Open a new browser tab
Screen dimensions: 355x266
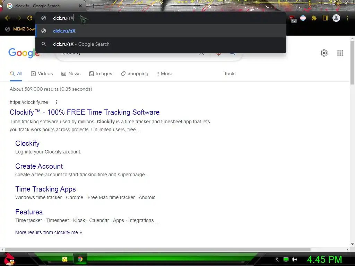coord(94,6)
